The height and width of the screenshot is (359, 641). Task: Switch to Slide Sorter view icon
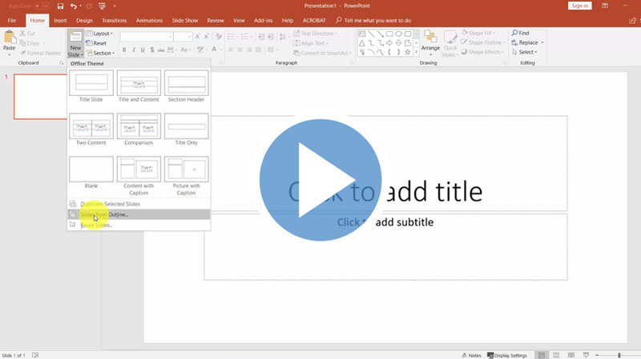tap(557, 355)
